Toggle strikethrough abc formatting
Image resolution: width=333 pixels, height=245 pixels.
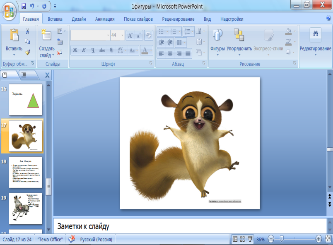point(102,50)
